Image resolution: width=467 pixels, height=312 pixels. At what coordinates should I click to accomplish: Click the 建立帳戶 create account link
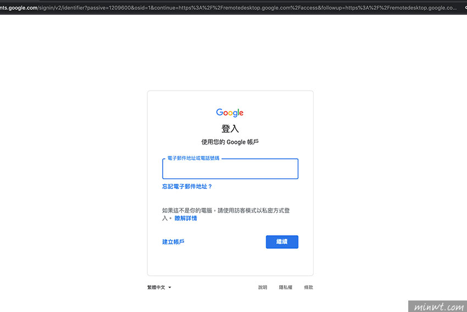[173, 242]
